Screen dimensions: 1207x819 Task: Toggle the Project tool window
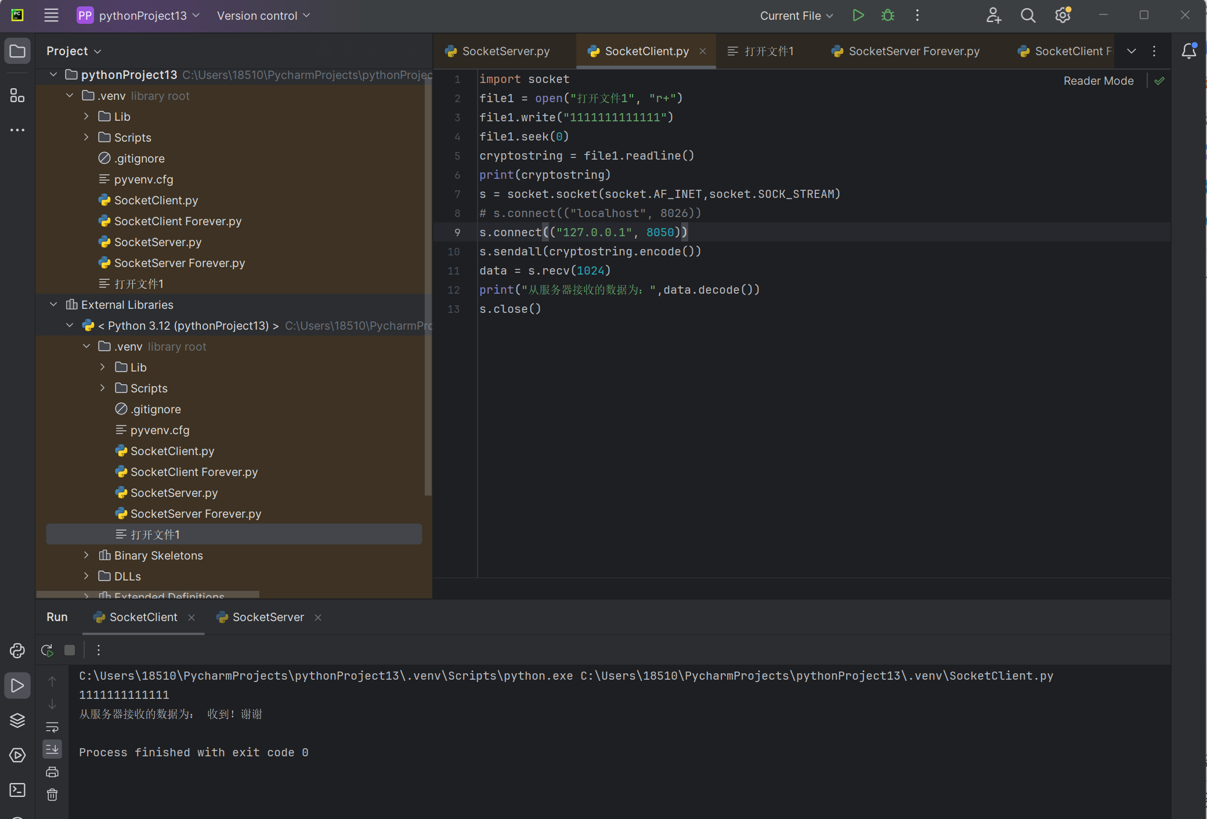click(x=17, y=51)
